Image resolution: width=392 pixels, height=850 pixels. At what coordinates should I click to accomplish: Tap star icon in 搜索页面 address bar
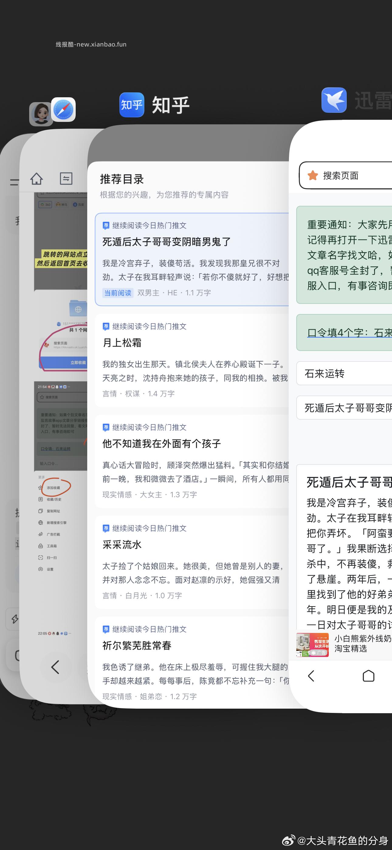(312, 175)
